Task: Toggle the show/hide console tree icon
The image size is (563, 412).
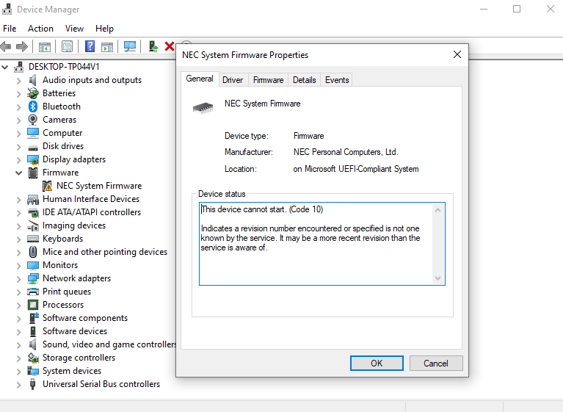Action: [x=45, y=47]
